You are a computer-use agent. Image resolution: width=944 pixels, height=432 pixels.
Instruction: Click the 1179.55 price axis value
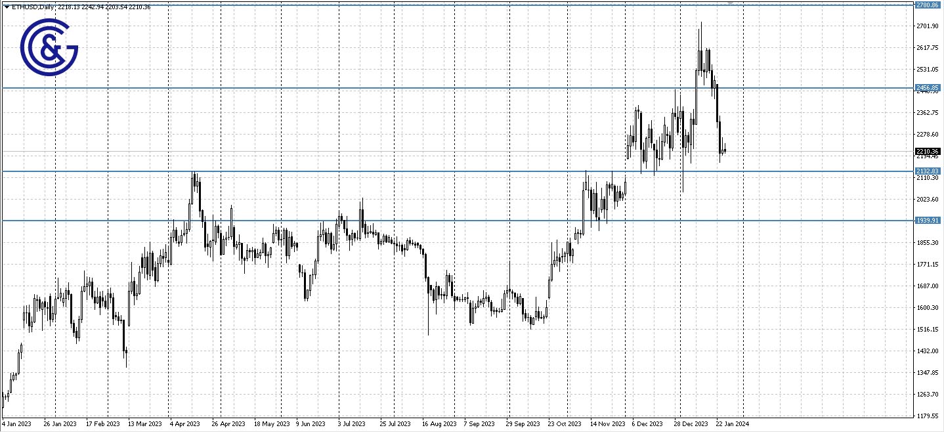[x=927, y=416]
